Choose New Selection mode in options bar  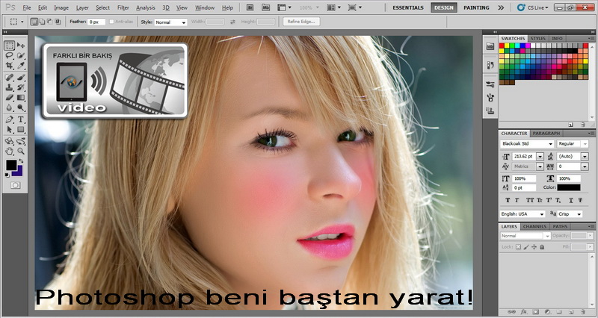[x=34, y=22]
